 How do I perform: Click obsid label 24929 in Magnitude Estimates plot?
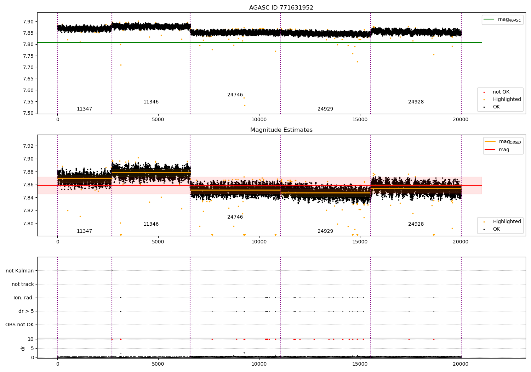(325, 231)
